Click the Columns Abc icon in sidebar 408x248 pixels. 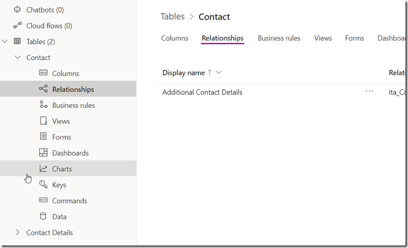[x=43, y=73]
